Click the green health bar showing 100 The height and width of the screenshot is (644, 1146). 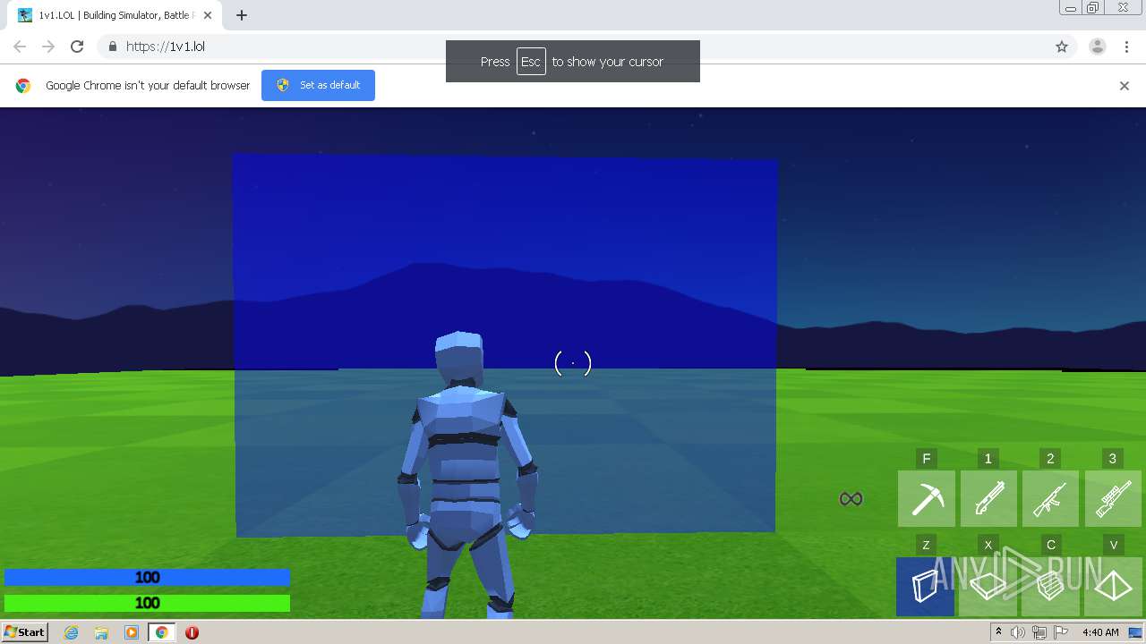[147, 603]
